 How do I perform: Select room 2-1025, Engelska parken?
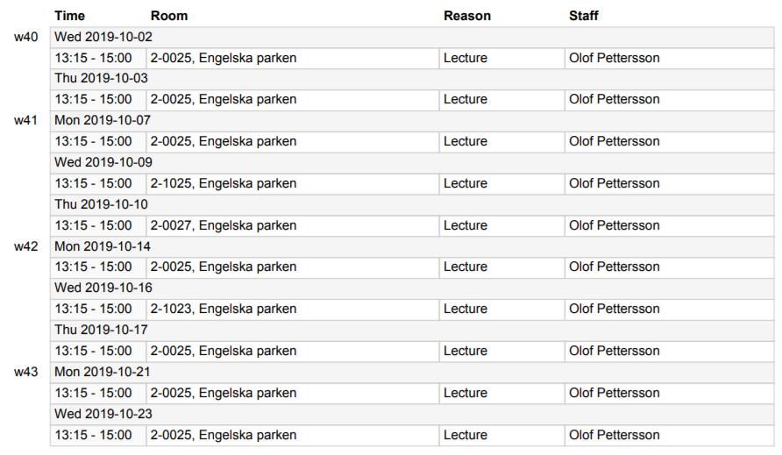(224, 183)
